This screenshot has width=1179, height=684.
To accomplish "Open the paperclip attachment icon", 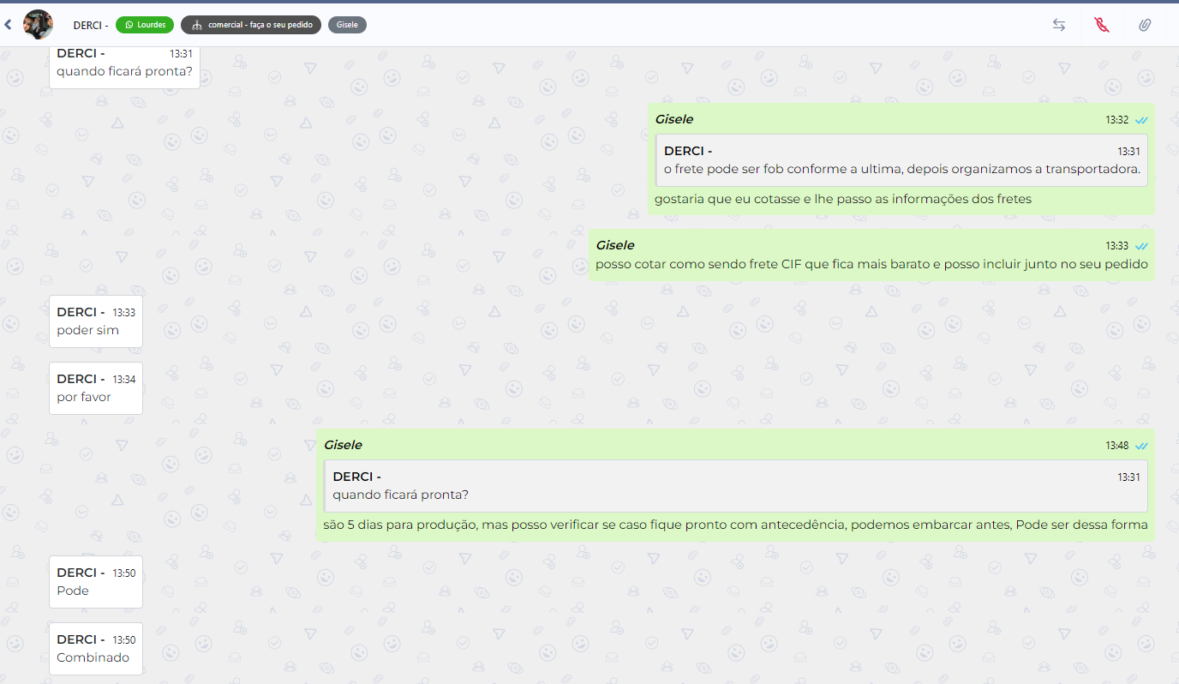I will point(1145,25).
